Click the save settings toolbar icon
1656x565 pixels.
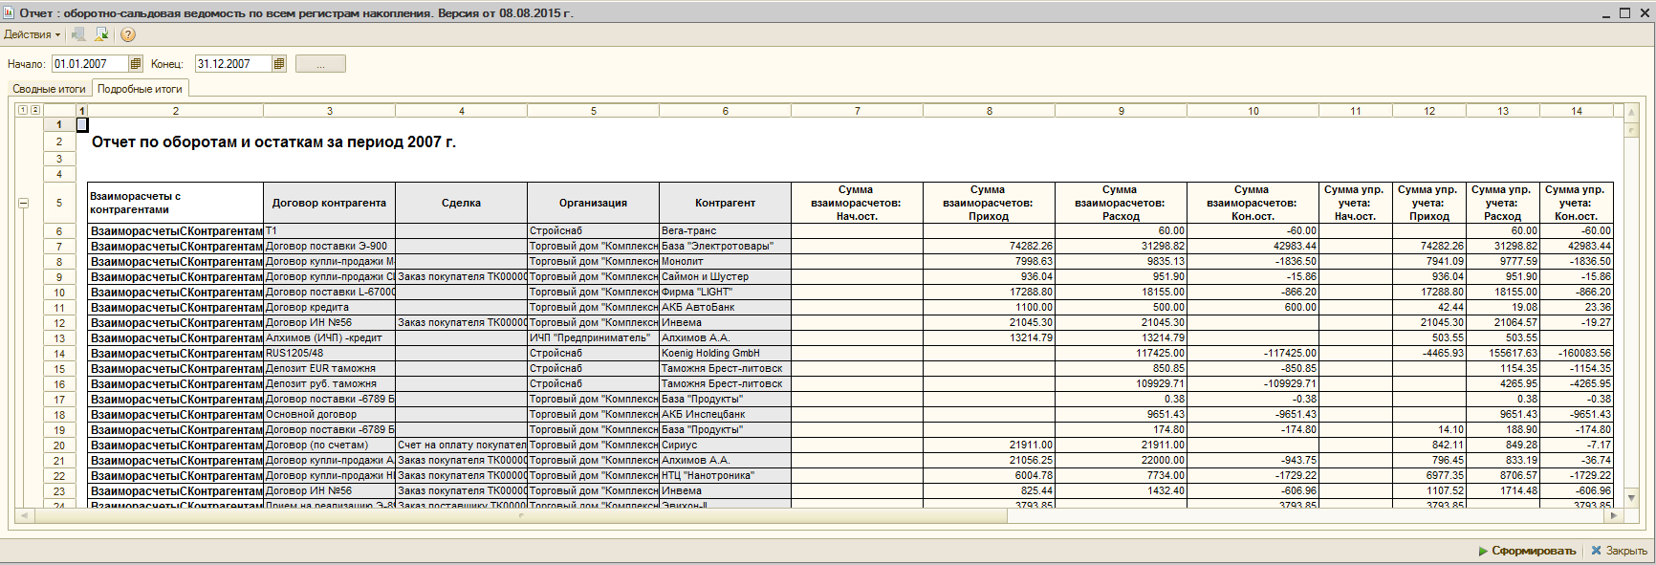[x=101, y=34]
